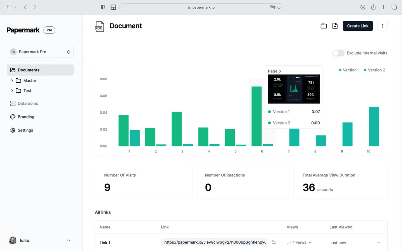Expand the Test folder chevron
The height and width of the screenshot is (251, 402).
pos(12,91)
